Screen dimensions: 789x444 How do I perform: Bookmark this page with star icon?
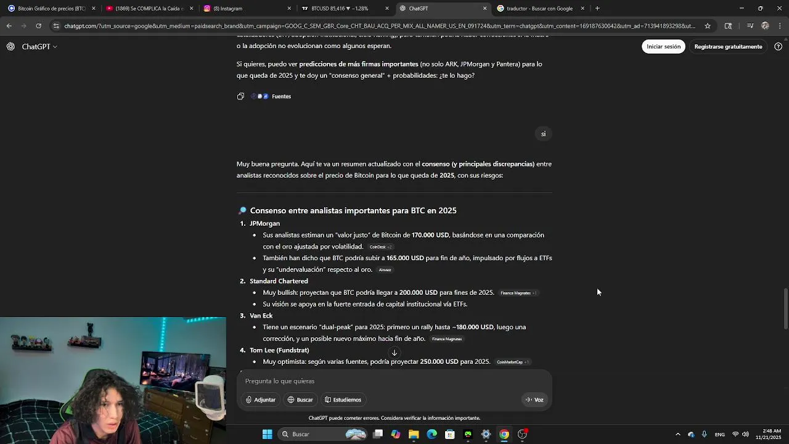[x=708, y=26]
